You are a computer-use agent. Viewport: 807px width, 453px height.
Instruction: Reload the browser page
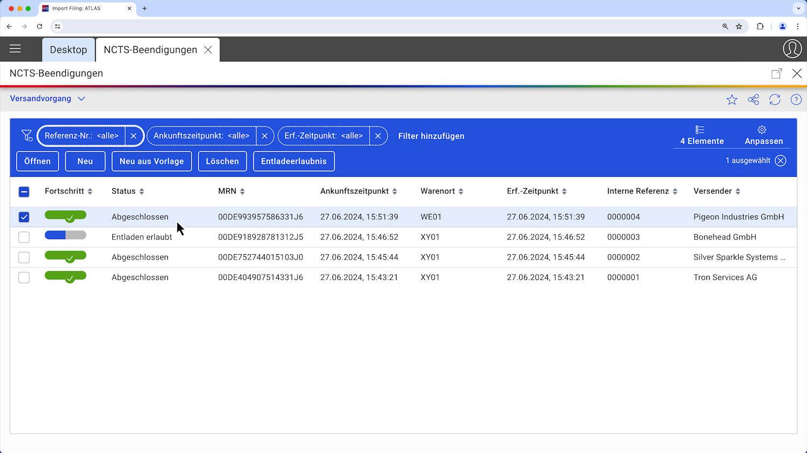click(39, 26)
